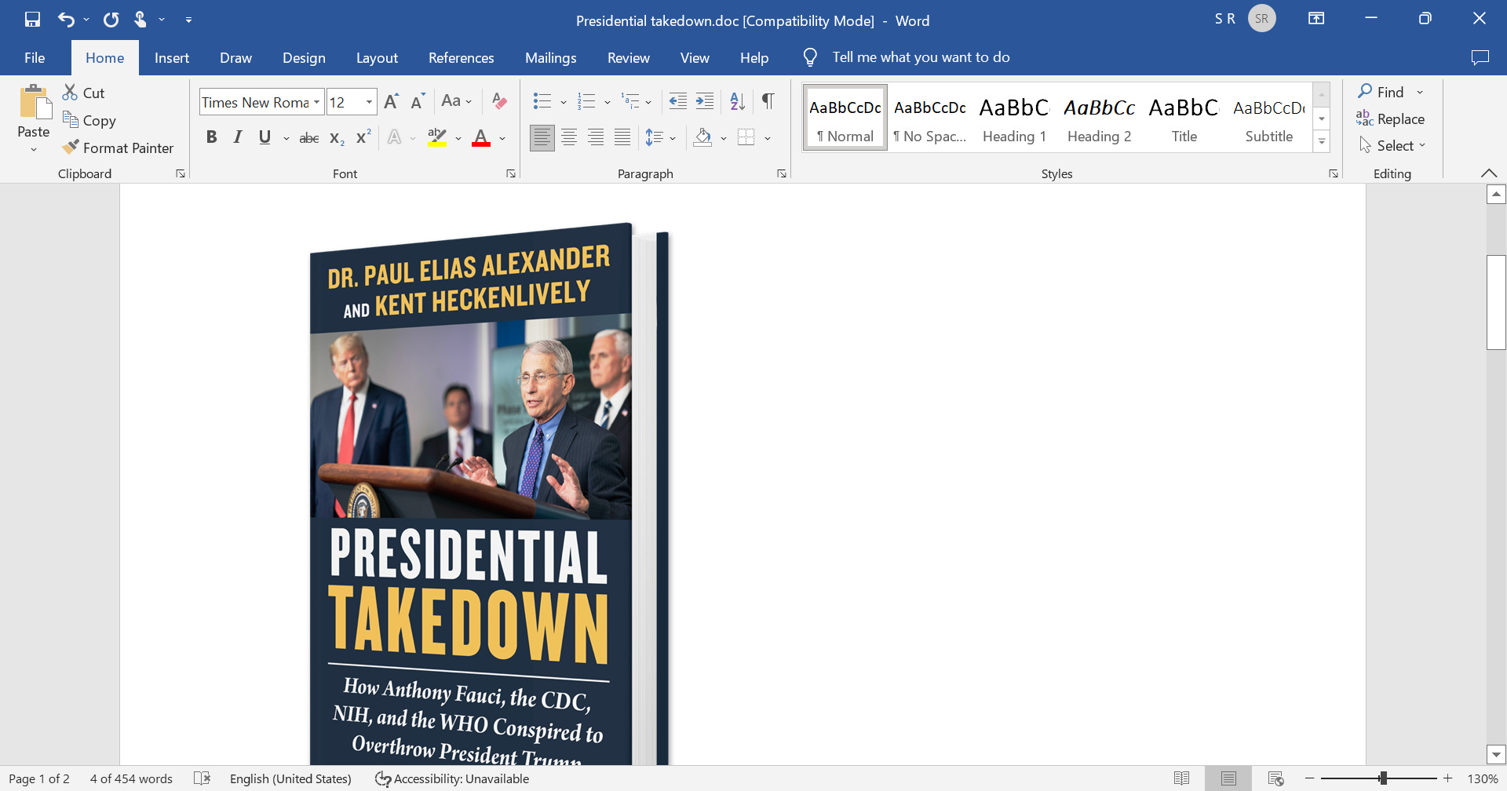Expand the font size dropdown
This screenshot has width=1507, height=791.
click(x=369, y=102)
